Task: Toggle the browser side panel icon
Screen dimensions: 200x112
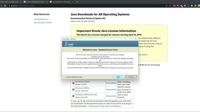Action: point(195,6)
